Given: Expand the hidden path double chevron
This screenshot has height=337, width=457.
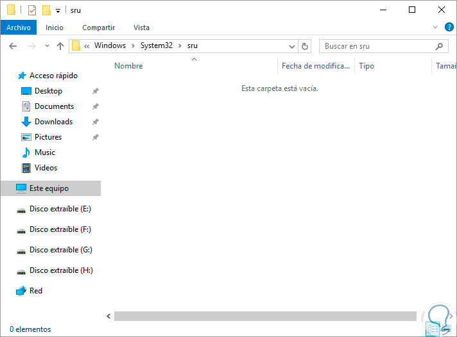Looking at the screenshot, I should coord(87,46).
